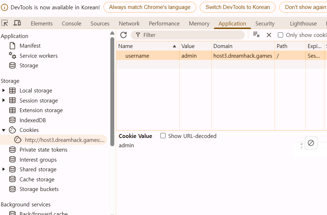Viewport: 327px width, 215px height.
Task: Click the sidebar scrollbar thumb
Action: point(112,91)
